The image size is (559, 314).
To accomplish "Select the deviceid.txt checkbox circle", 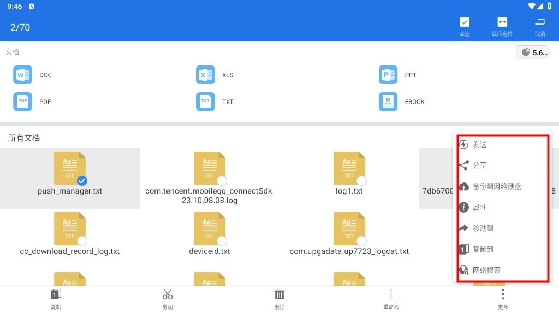I will pyautogui.click(x=222, y=241).
